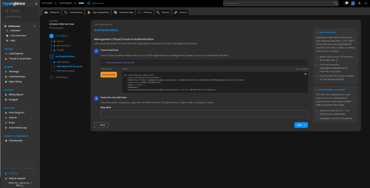The width and height of the screenshot is (370, 188).
Task: Click the Billing Report icon
Action: point(6,95)
